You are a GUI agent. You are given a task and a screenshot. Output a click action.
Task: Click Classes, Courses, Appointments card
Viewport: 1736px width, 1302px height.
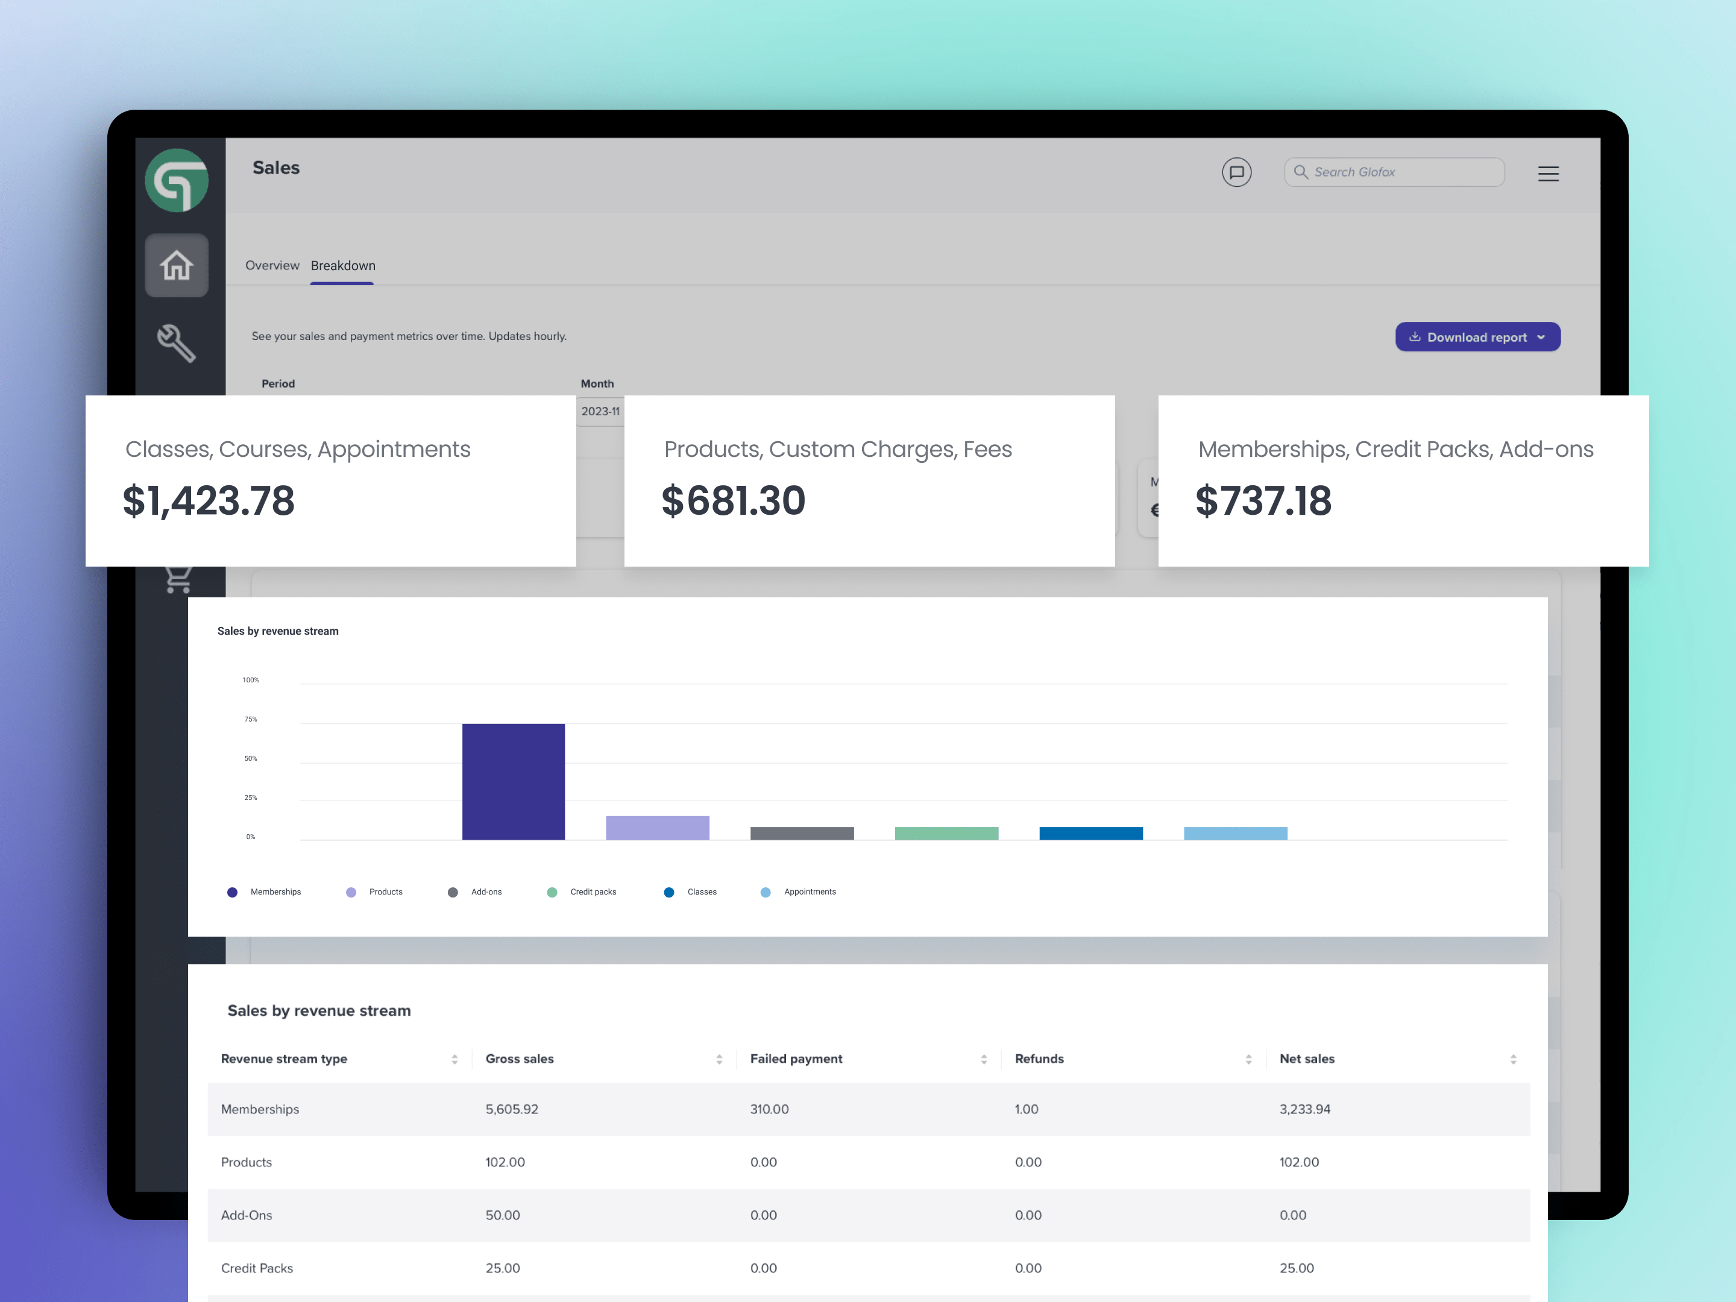330,480
